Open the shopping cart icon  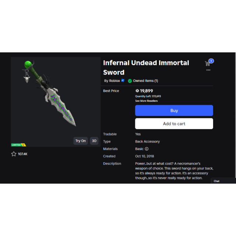click(208, 63)
